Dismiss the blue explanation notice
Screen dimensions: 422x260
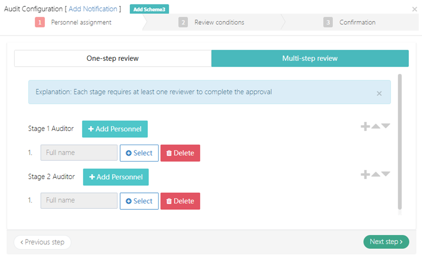tap(379, 93)
